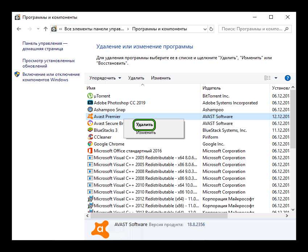Expand the view options dropdown arrow
Image resolution: width=308 pixels, height=252 pixels.
pos(276,78)
